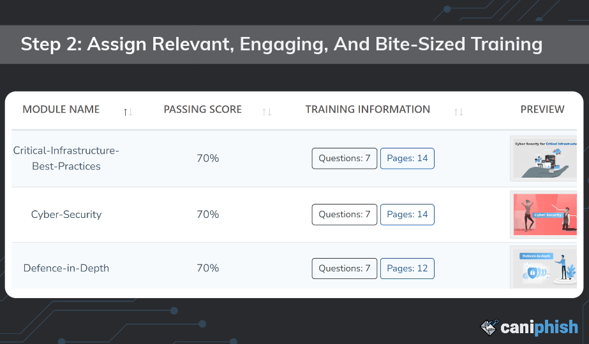
Task: Click the CanIPhish logo icon
Action: 489,327
